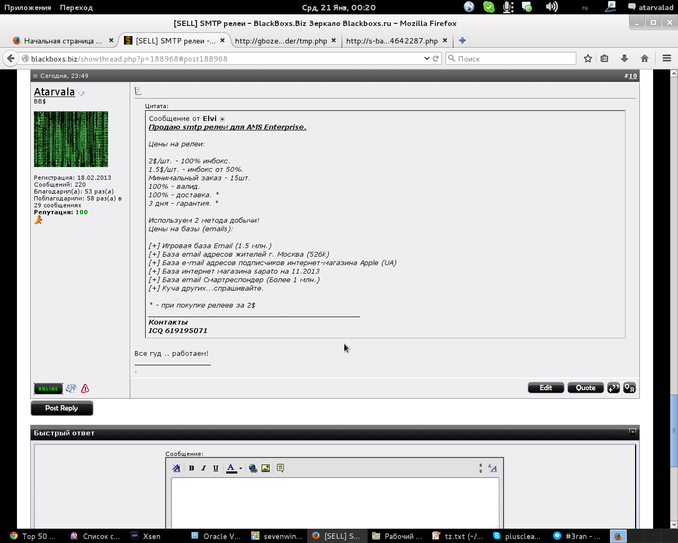The image size is (678, 543).
Task: Click the orange AIM running man icon
Action: click(38, 220)
